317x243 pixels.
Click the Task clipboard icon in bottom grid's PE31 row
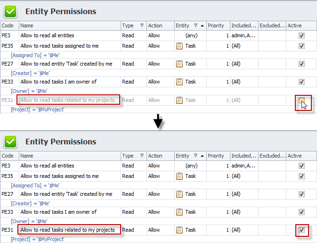click(x=179, y=230)
